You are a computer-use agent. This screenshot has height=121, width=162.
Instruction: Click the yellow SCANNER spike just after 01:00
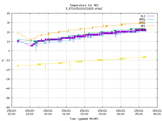[70, 67]
